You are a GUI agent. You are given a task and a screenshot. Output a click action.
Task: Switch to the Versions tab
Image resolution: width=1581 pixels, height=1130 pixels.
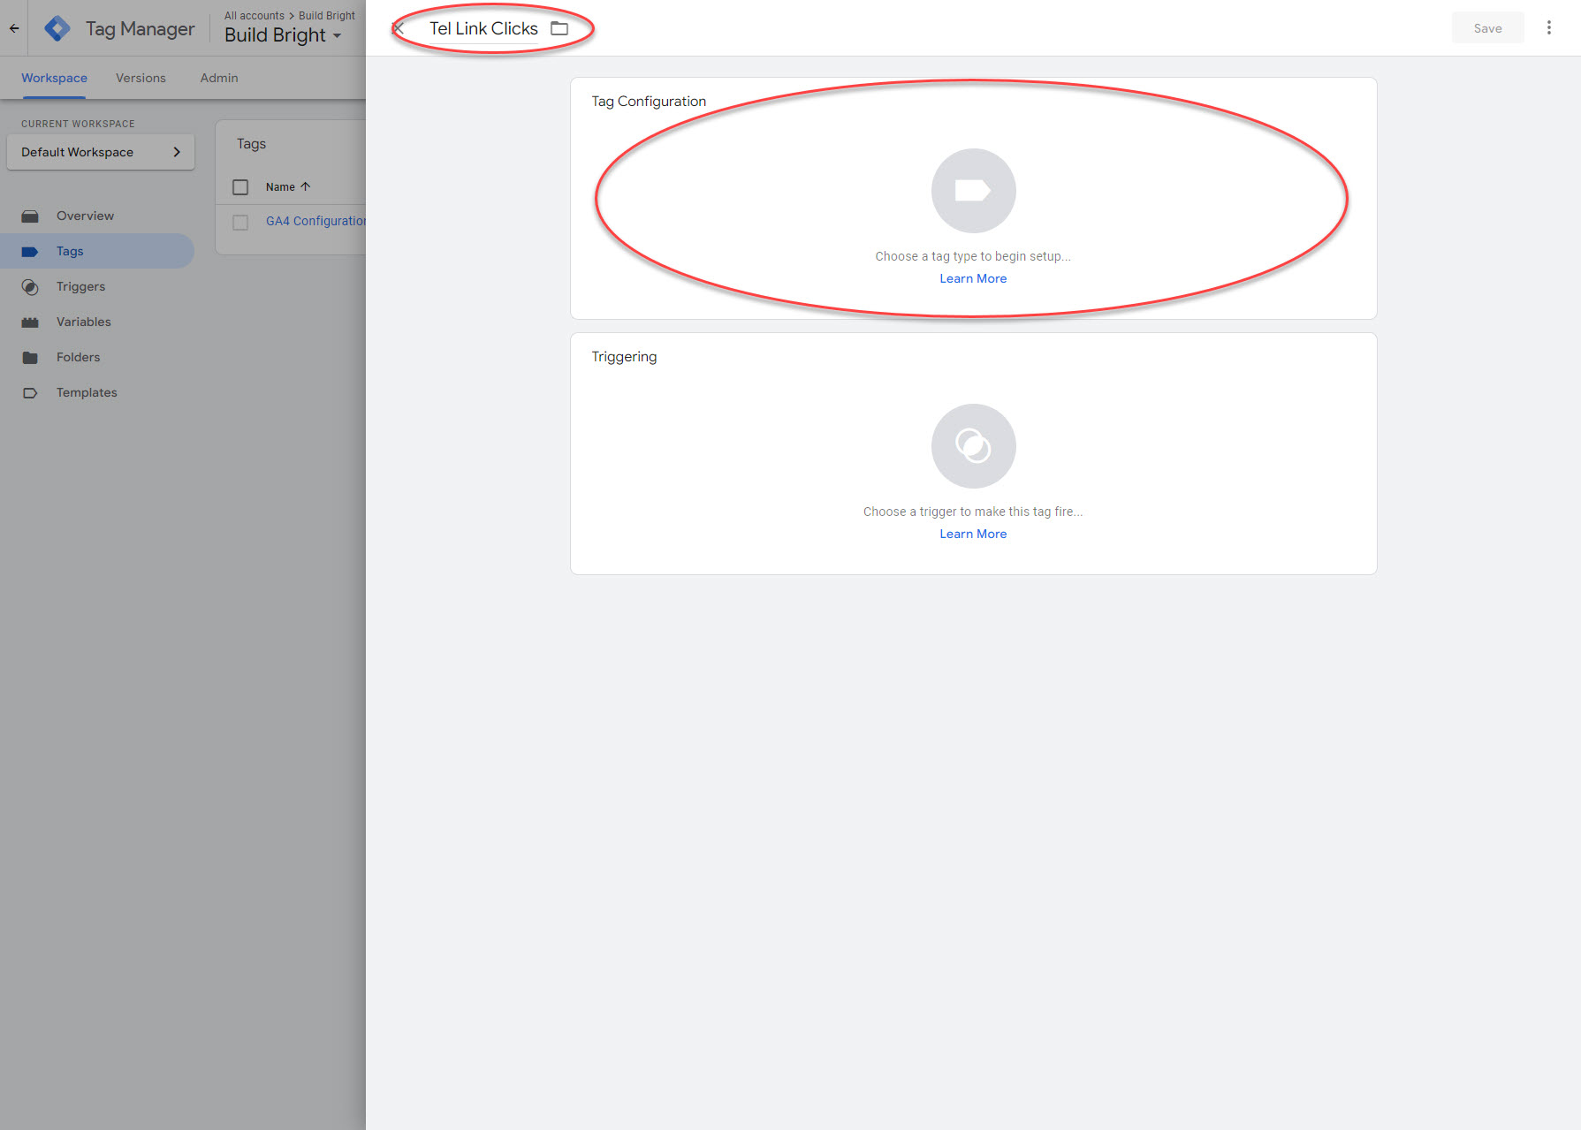pyautogui.click(x=141, y=78)
